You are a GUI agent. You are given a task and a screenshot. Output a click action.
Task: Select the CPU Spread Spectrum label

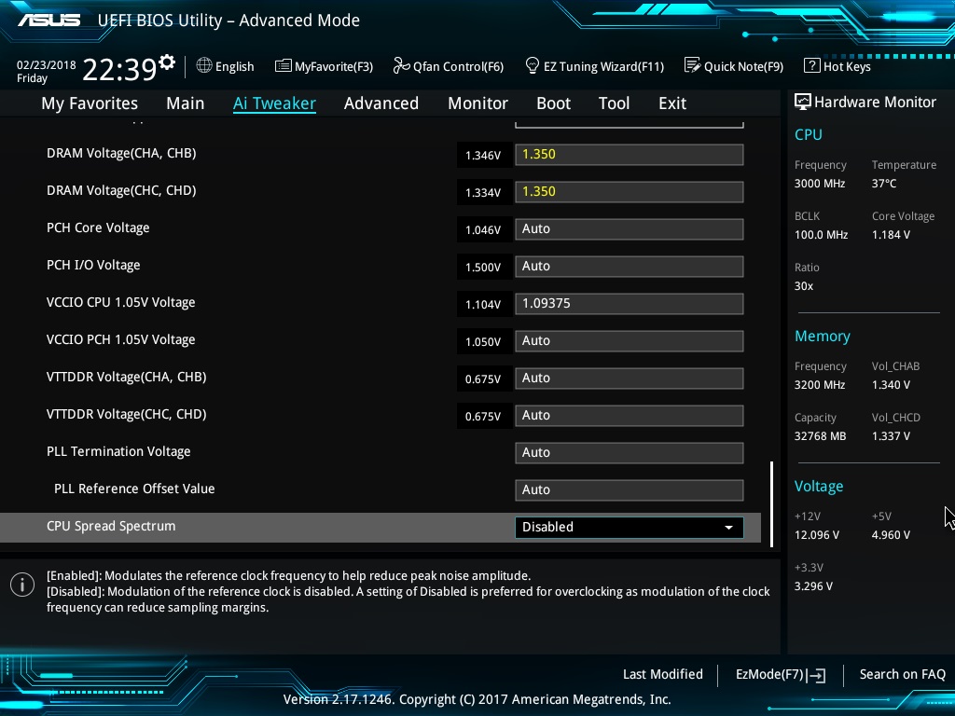click(x=111, y=526)
